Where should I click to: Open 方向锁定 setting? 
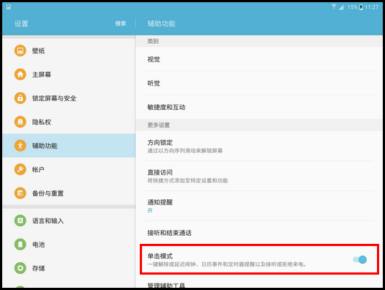259,146
